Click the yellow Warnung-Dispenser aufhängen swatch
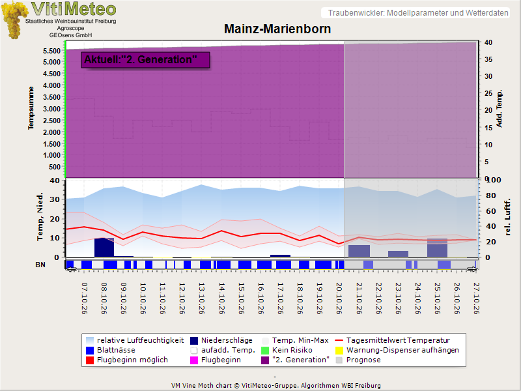Viewport: 521px width, 391px height. point(339,350)
